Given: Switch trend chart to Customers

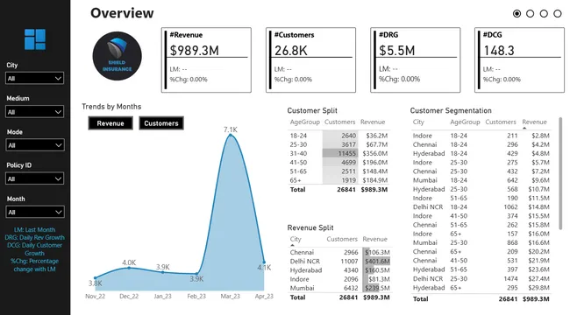Looking at the screenshot, I should coord(161,123).
